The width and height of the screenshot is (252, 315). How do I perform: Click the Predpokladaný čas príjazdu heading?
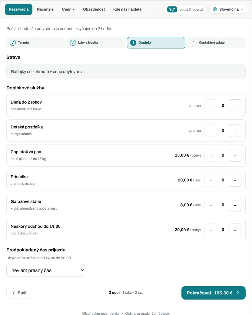[x=36, y=250]
